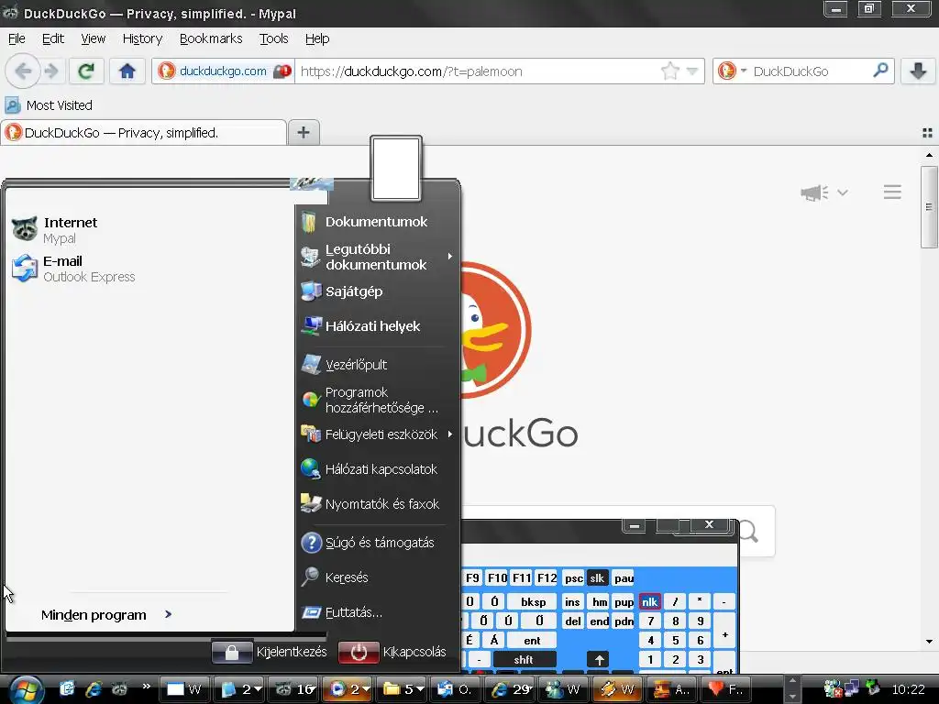Viewport: 939px width, 704px height.
Task: Open Keresés search from Start menu
Action: (334, 577)
